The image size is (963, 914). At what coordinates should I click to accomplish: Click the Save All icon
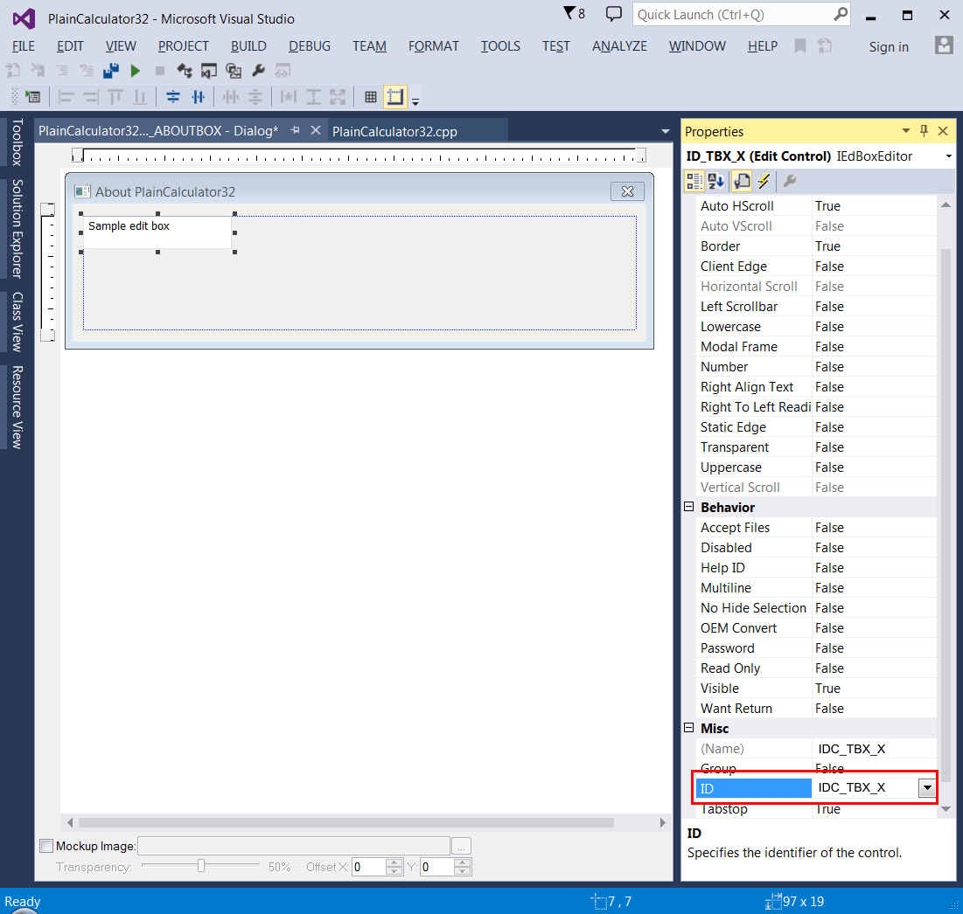(x=111, y=71)
